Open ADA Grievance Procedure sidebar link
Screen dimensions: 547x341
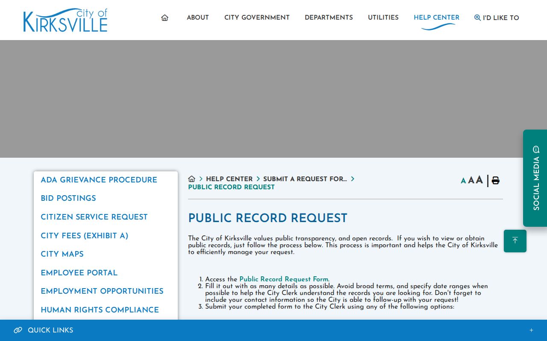click(99, 180)
